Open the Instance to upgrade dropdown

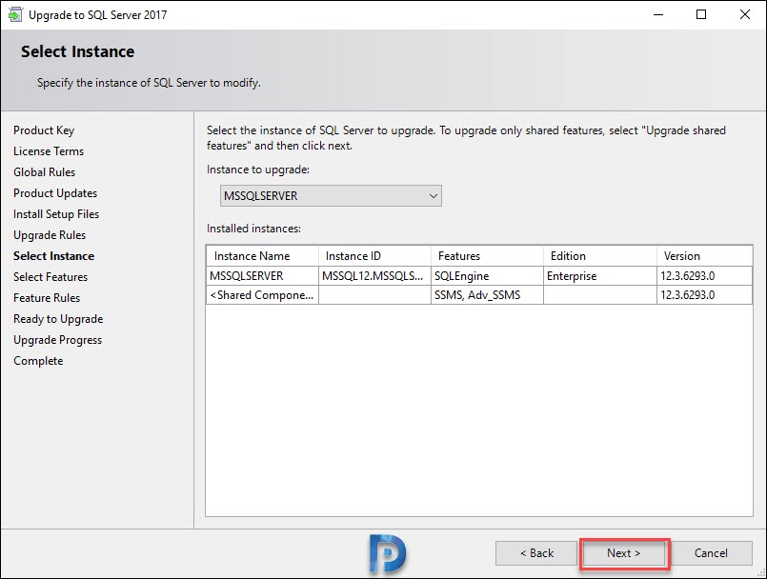pos(331,195)
